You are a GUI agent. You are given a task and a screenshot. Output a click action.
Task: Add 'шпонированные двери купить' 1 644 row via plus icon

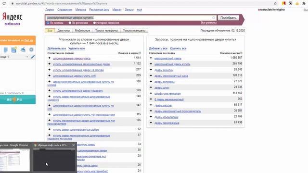50,58
